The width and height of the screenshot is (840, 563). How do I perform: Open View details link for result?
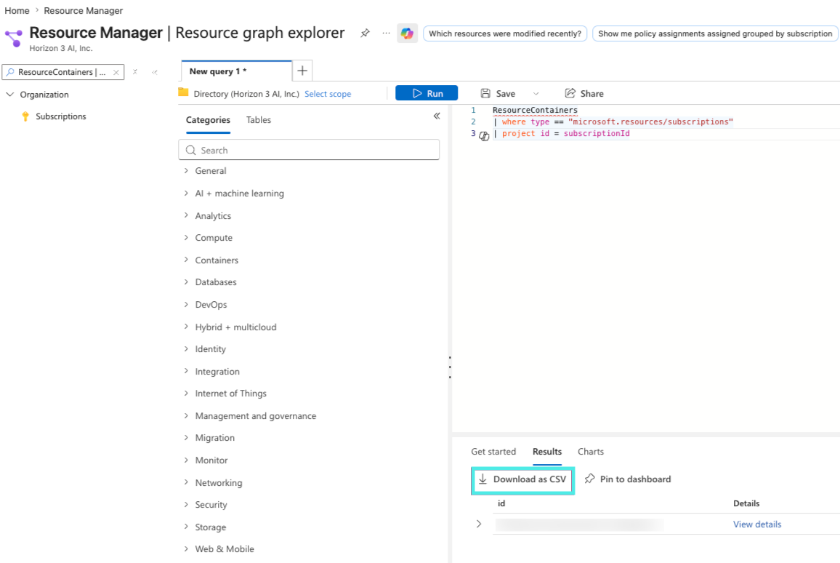757,524
